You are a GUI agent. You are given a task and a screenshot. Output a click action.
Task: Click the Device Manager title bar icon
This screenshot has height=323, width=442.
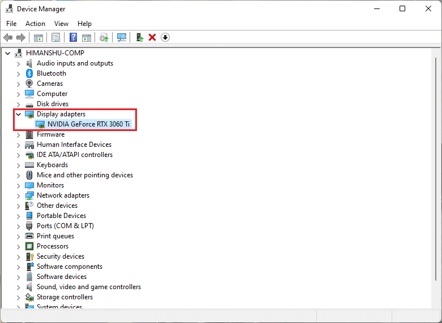tap(9, 8)
